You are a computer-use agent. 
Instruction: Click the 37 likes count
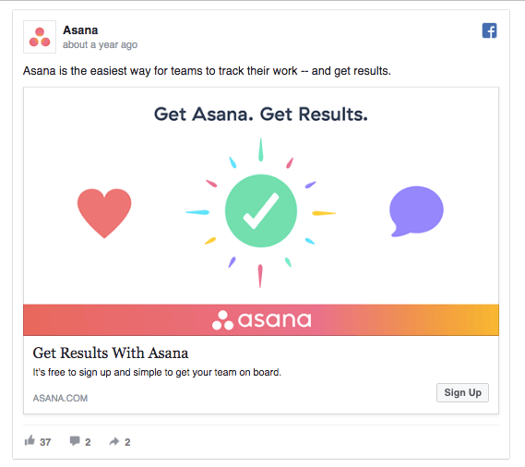click(45, 442)
